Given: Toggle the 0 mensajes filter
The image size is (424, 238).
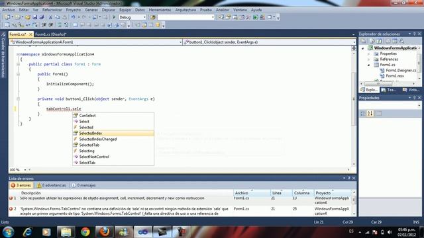Looking at the screenshot, I should (83, 185).
